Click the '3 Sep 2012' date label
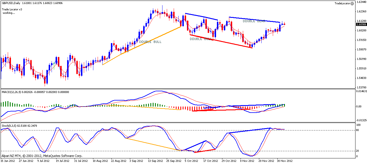Viewport: 367px width, 163px height. point(137,161)
